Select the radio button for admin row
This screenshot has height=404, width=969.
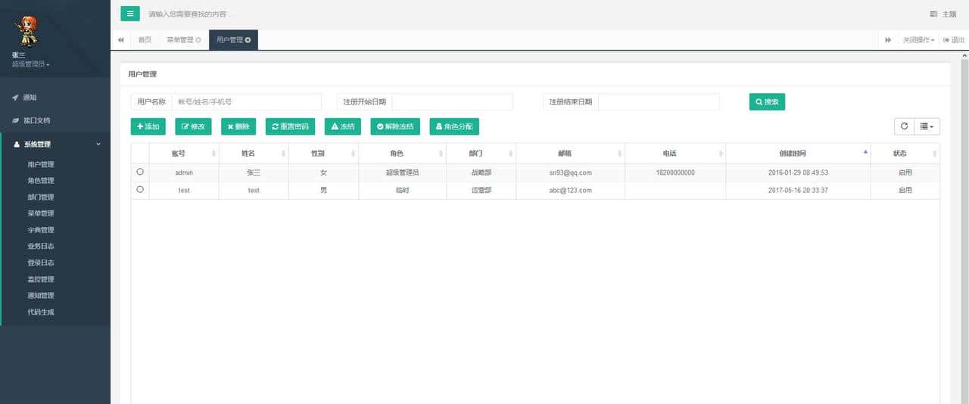tap(140, 172)
